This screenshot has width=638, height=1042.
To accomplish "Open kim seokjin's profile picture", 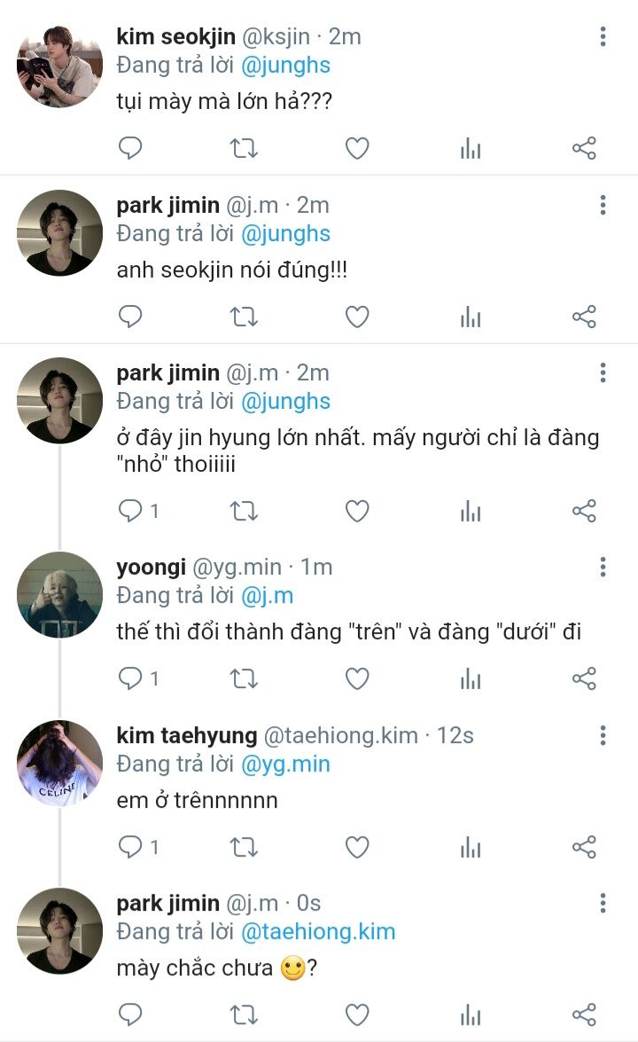I will point(59,65).
